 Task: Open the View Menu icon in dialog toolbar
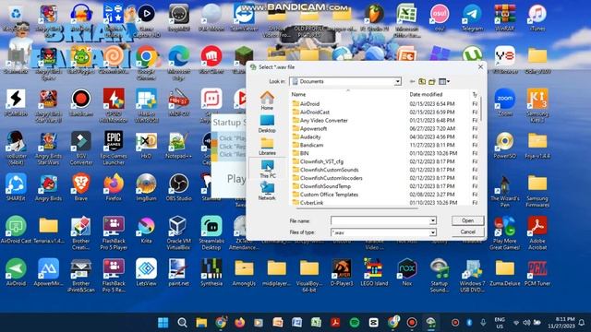pyautogui.click(x=444, y=81)
